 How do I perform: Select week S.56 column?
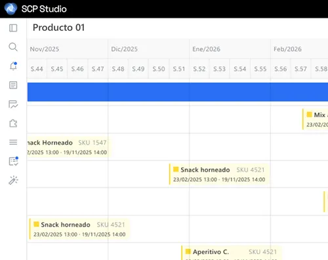(x=281, y=69)
